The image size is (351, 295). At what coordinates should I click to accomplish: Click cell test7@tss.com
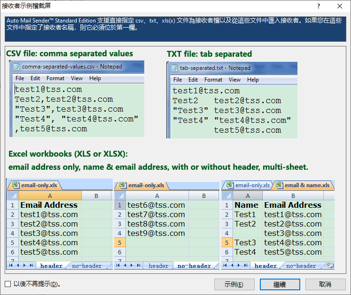pos(157,214)
